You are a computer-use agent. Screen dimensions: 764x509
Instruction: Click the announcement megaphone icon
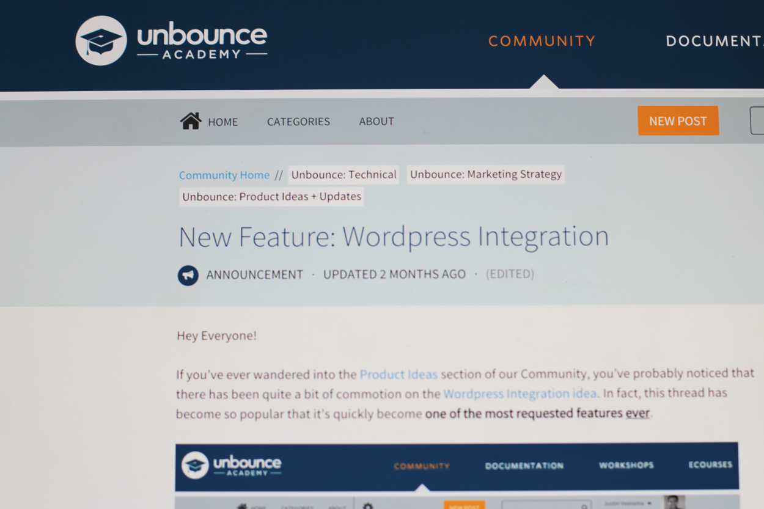188,276
